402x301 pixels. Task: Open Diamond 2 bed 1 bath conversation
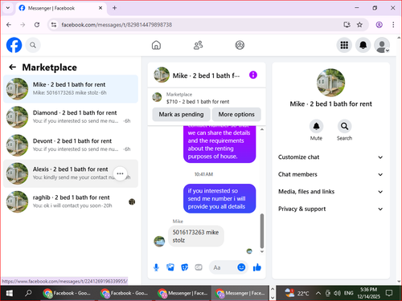[71, 117]
